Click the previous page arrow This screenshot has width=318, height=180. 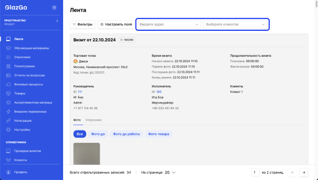pos(292,172)
